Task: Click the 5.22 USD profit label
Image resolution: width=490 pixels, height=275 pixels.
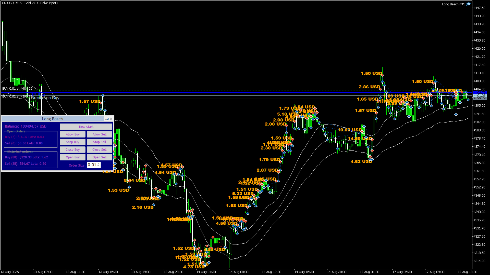Action: pos(243,194)
